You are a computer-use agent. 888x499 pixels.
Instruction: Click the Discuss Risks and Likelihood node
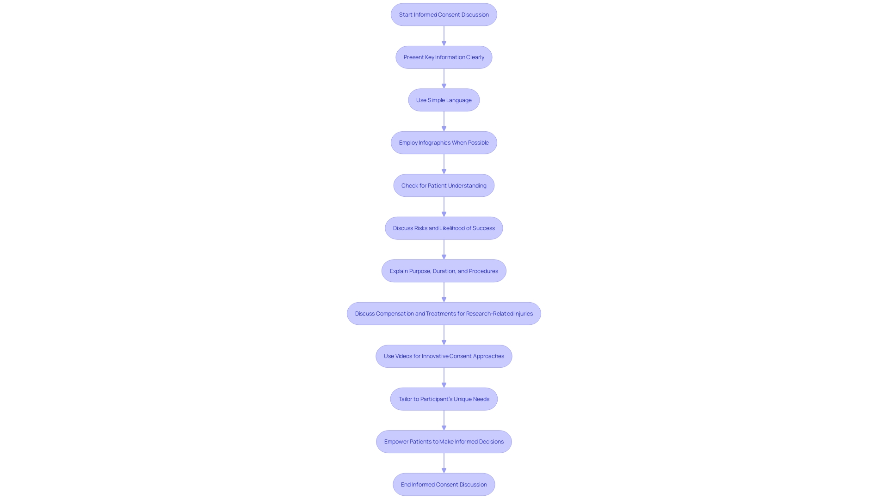coord(444,227)
